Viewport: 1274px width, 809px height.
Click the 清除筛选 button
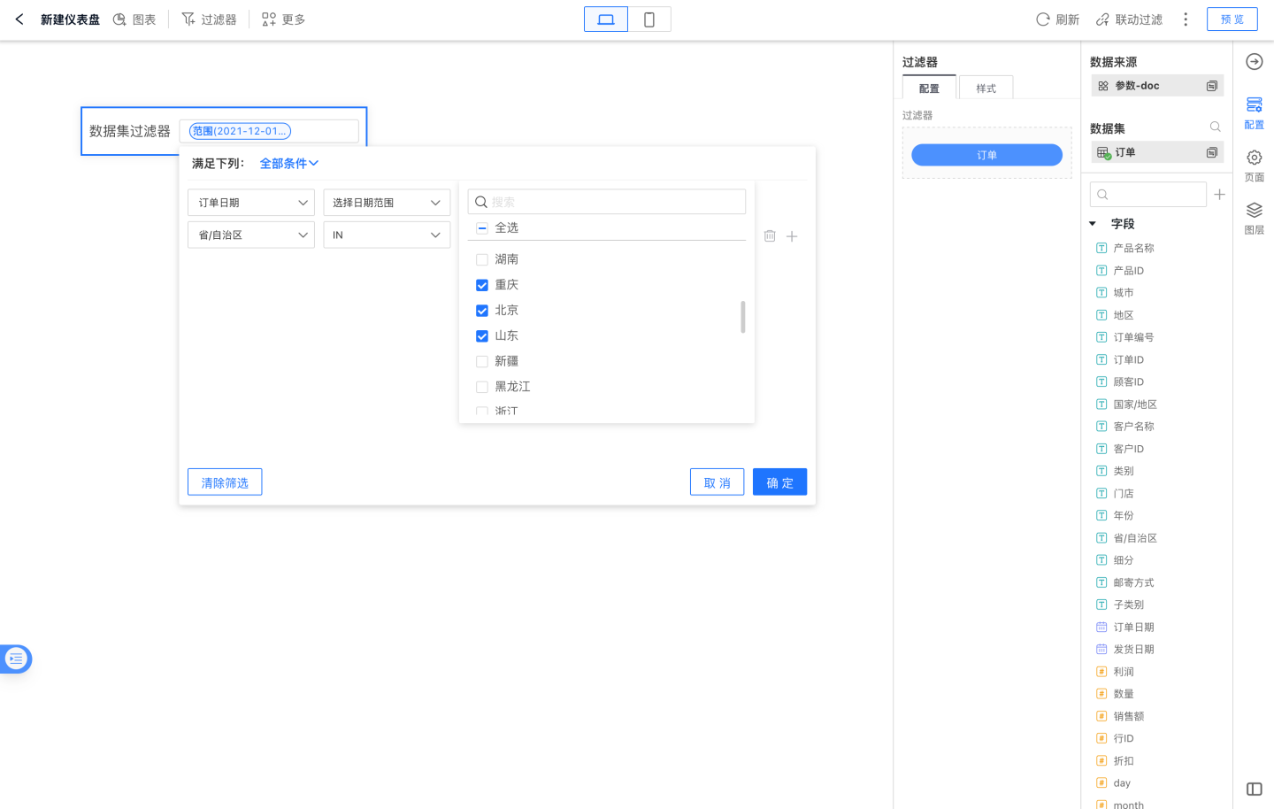[x=225, y=482]
